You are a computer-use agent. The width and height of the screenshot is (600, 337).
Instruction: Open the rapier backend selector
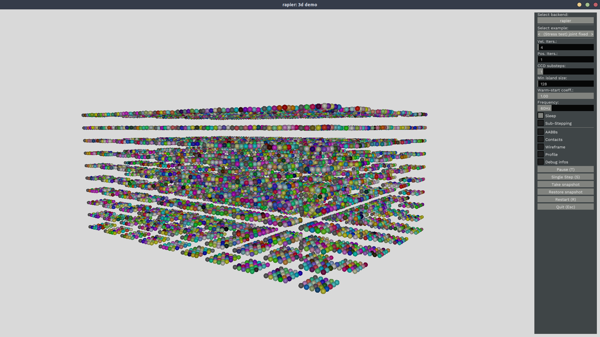[x=565, y=21]
